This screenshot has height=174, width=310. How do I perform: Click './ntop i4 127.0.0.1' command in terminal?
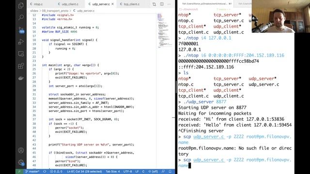coord(207,38)
